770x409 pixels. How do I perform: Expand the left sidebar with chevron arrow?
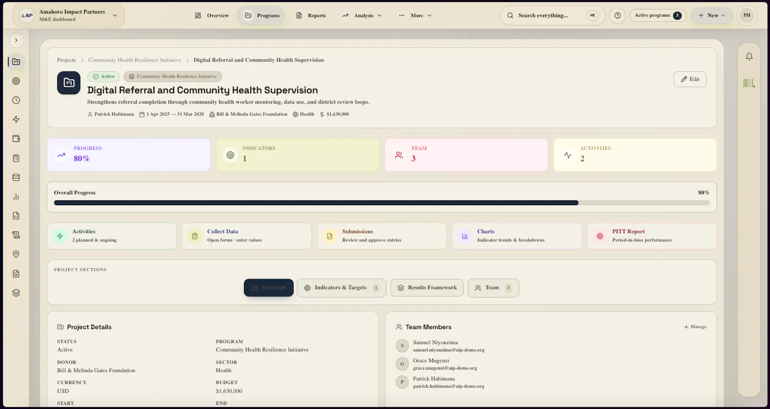[16, 40]
